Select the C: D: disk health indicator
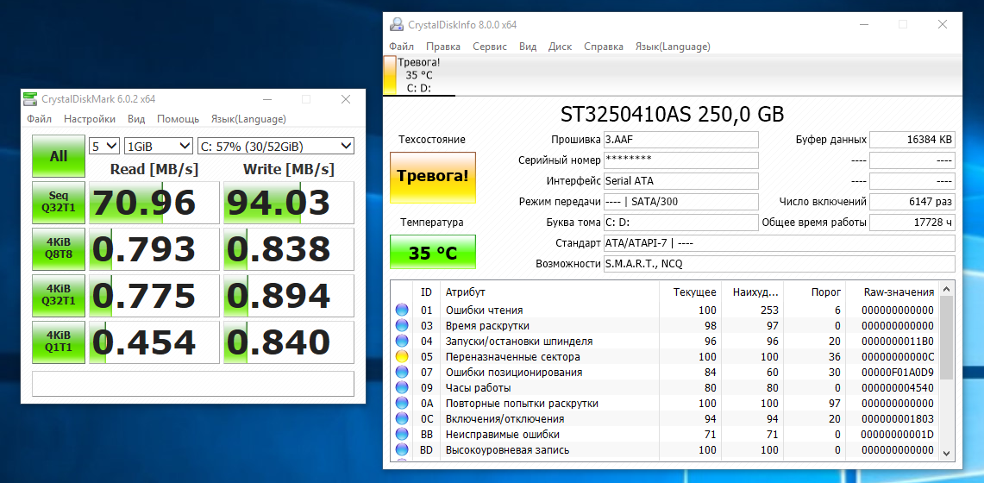This screenshot has height=483, width=984. [418, 75]
